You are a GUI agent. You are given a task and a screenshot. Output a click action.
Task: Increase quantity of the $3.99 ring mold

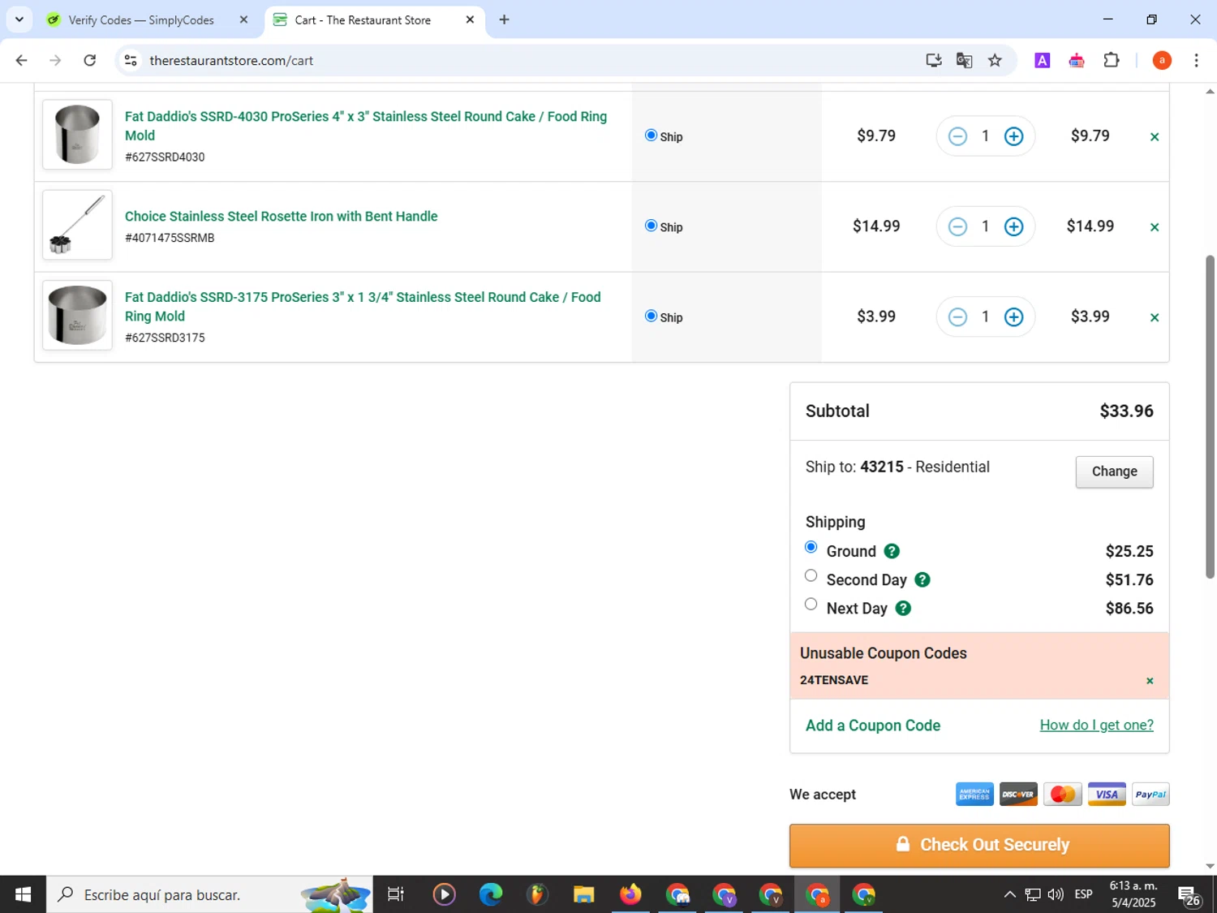[x=1013, y=317]
